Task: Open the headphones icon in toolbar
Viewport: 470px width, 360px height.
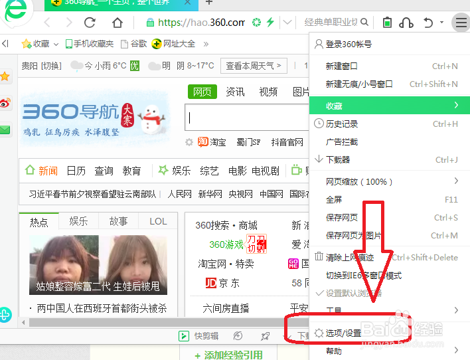Action: 406,23
